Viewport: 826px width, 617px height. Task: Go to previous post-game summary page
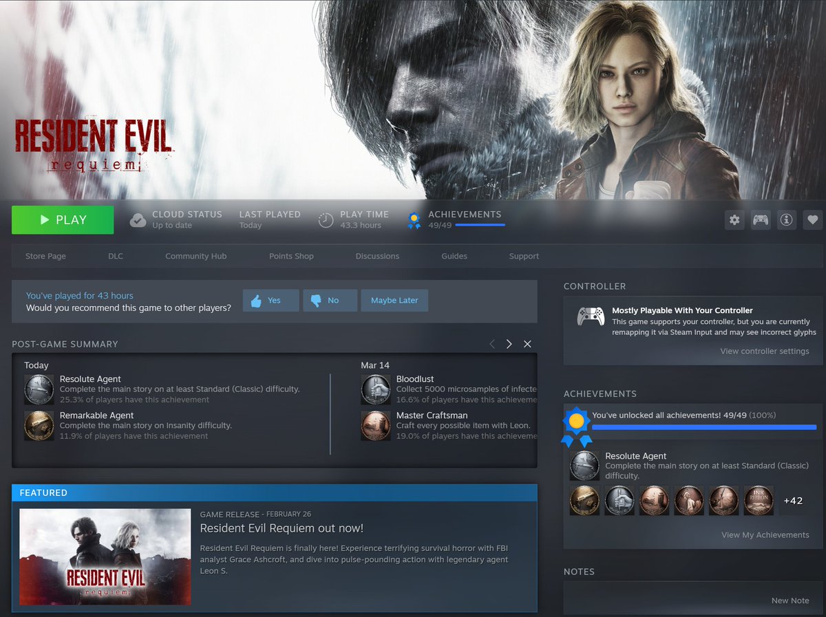point(491,344)
